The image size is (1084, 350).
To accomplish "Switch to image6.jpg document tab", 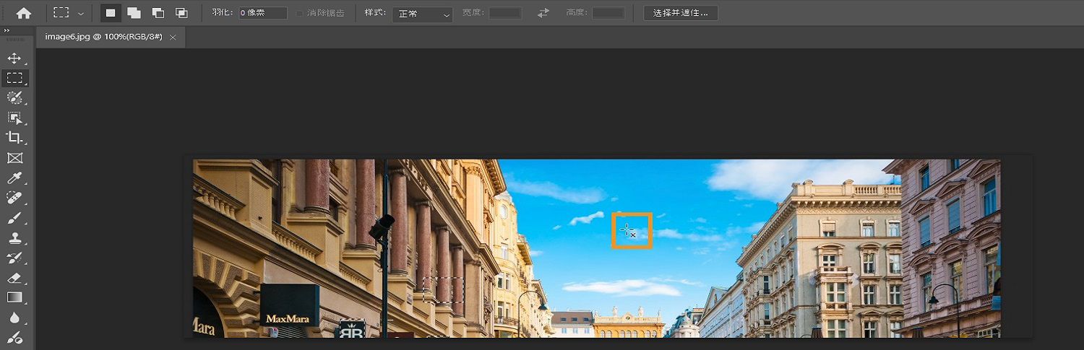I will tap(105, 37).
